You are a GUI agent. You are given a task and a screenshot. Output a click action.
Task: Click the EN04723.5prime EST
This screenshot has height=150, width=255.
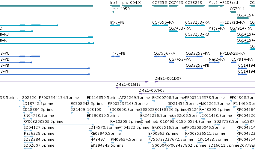28,119
